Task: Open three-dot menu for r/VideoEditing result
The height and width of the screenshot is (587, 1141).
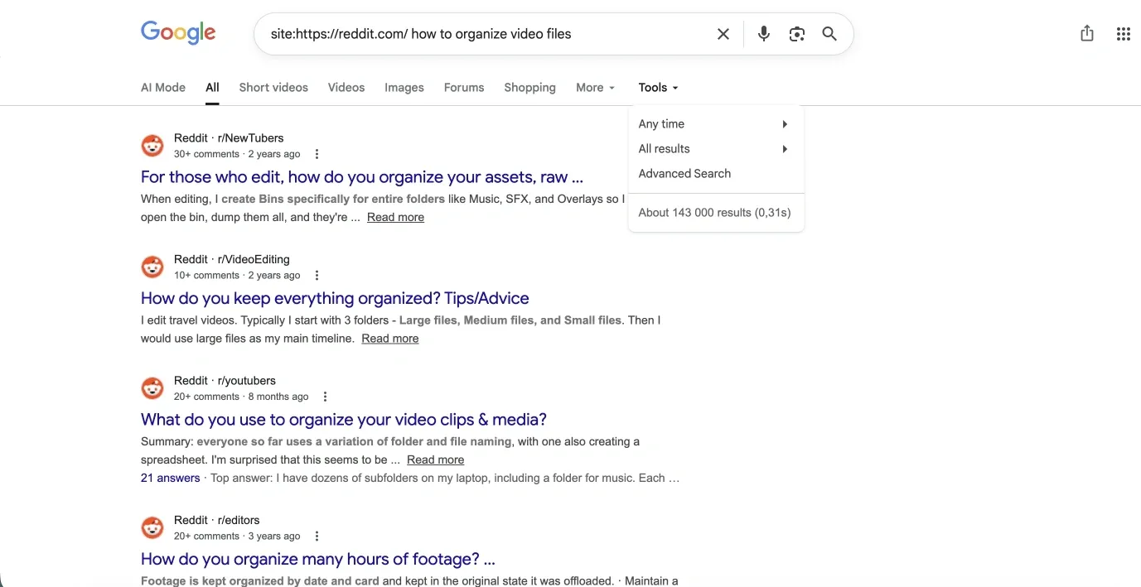Action: [x=317, y=276]
